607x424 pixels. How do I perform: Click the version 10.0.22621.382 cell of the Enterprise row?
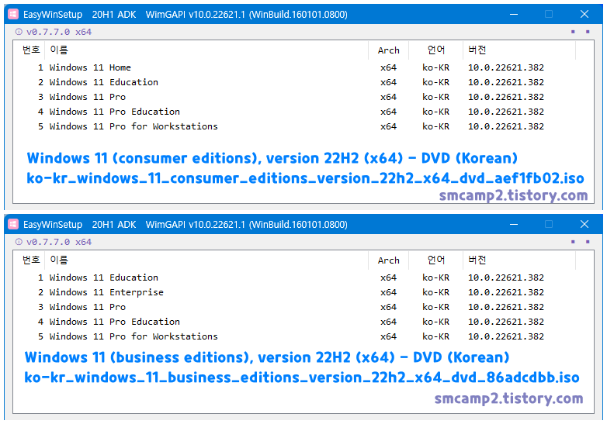(506, 292)
